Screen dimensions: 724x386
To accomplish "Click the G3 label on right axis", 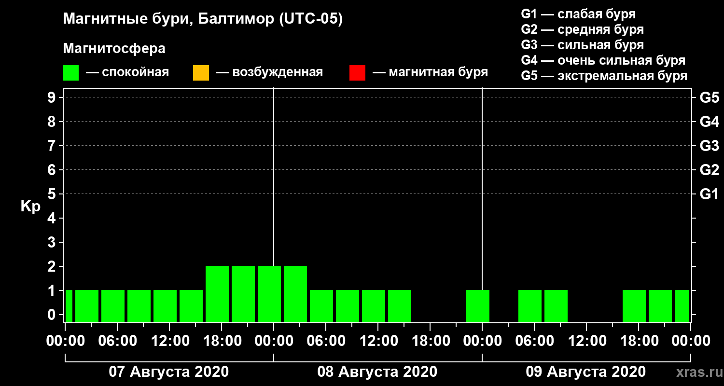I will pos(709,146).
